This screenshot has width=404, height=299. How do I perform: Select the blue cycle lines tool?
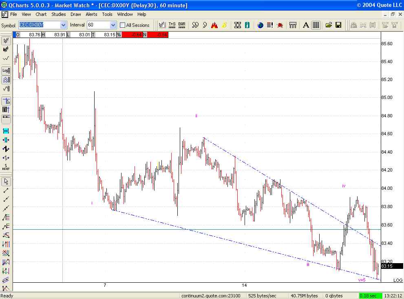6,262
